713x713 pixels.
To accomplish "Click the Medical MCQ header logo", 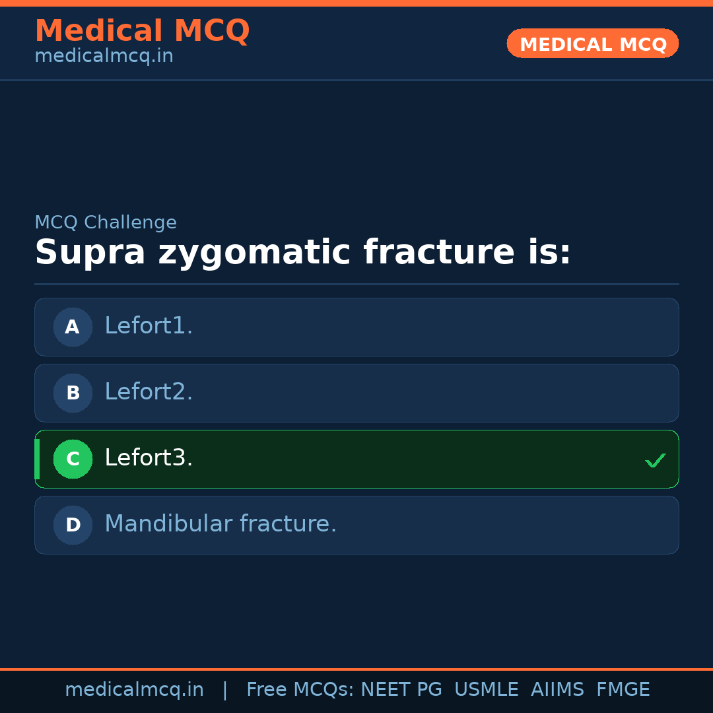I will [x=142, y=30].
